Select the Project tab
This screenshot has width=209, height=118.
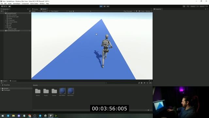(x=4, y=81)
